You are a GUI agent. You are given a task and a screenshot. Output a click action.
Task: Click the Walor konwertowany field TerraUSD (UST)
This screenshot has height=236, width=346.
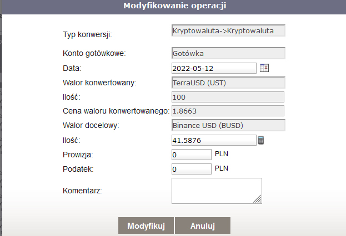pos(228,83)
